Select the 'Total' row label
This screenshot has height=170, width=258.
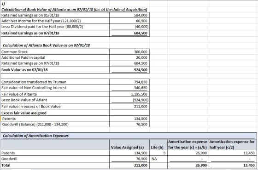click(x=55, y=165)
